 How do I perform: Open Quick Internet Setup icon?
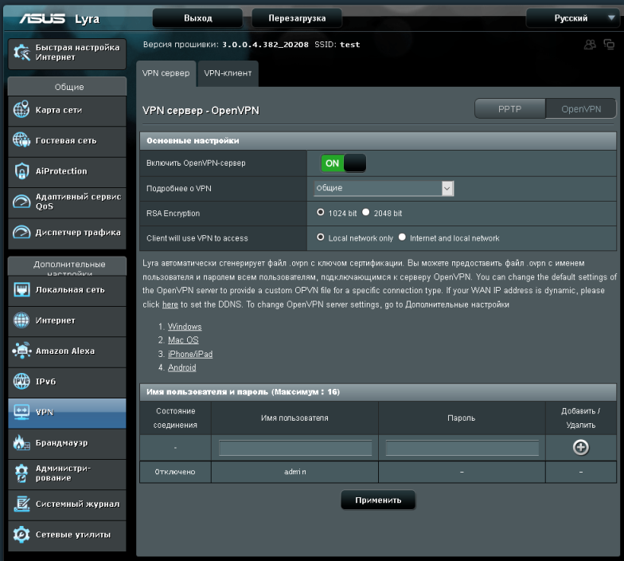pyautogui.click(x=21, y=53)
